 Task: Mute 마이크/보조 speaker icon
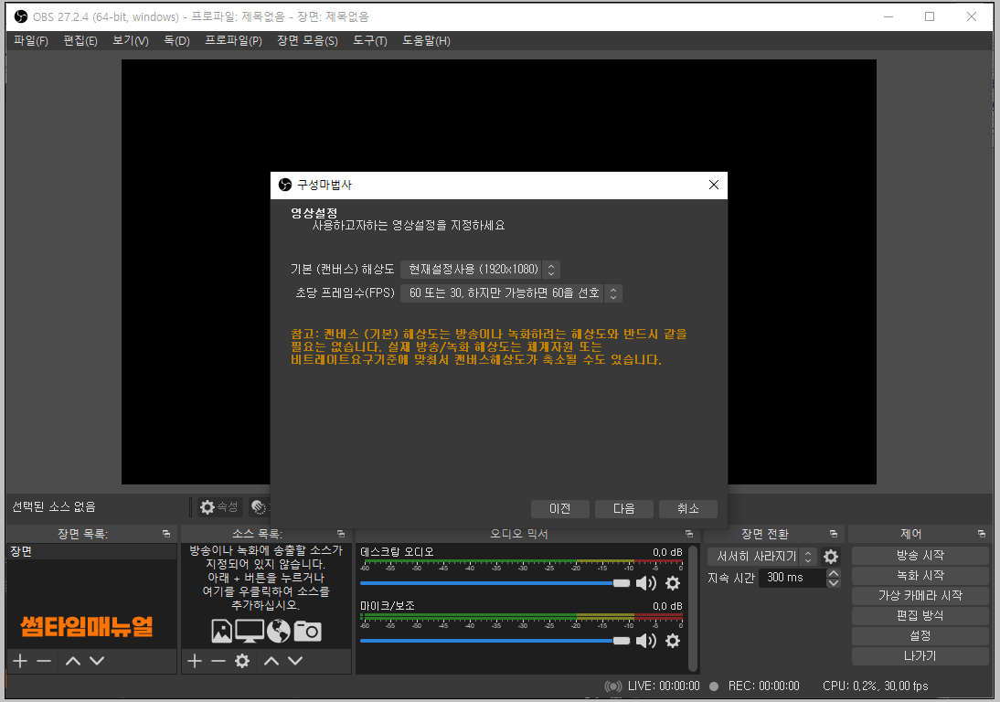pos(646,640)
